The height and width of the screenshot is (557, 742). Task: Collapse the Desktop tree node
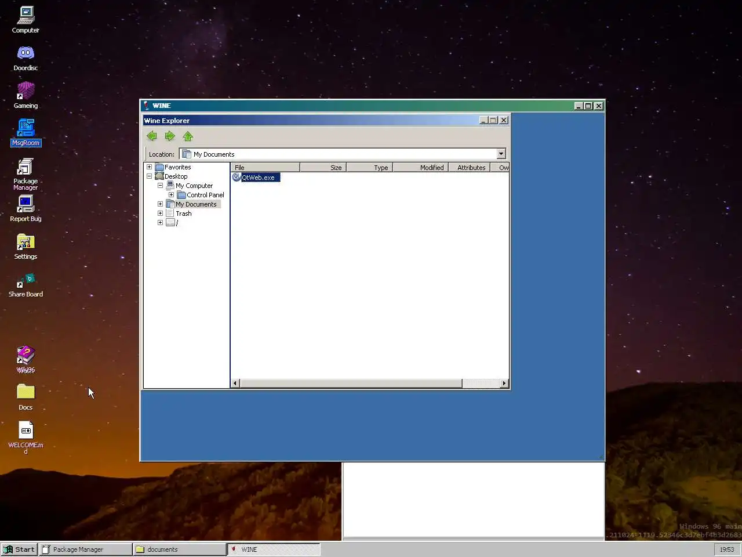click(x=149, y=176)
